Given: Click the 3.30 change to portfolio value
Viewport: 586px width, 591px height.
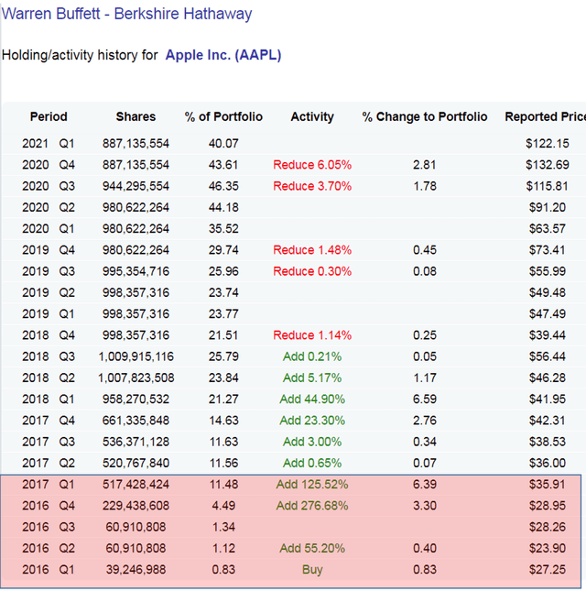Looking at the screenshot, I should coord(425,506).
